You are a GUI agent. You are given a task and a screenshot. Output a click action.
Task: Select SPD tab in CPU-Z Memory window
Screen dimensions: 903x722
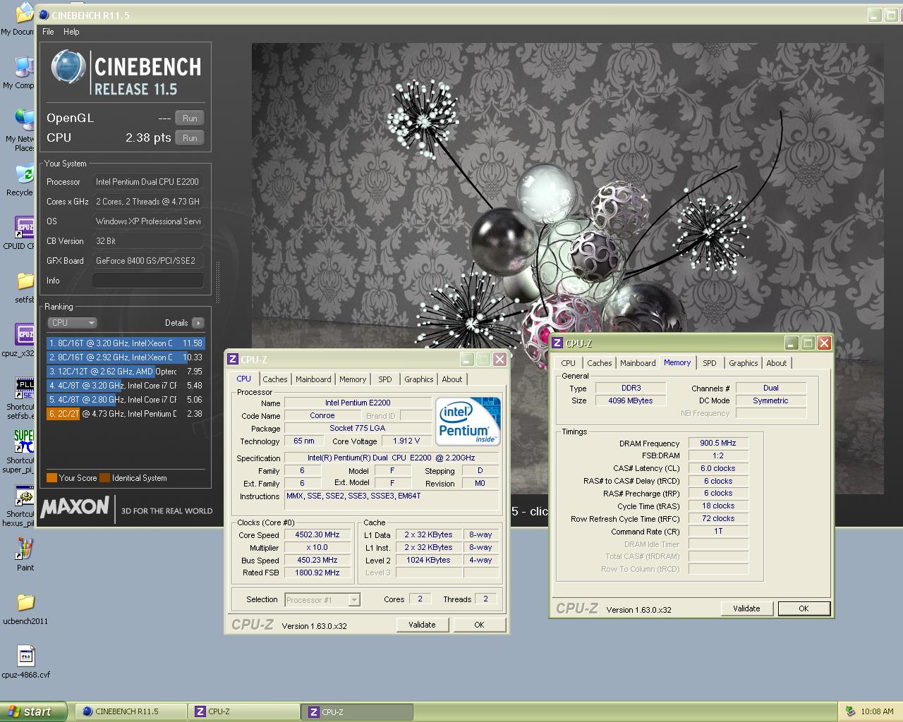[710, 363]
